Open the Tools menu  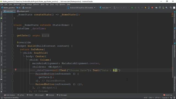52,4
